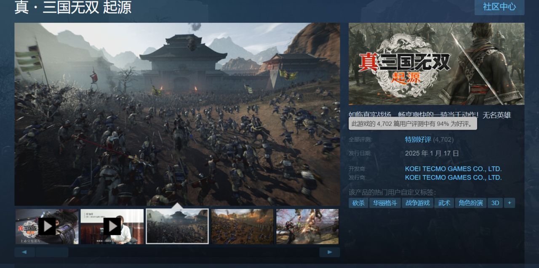
Task: Play the second video thumbnail with man
Action: pyautogui.click(x=112, y=226)
